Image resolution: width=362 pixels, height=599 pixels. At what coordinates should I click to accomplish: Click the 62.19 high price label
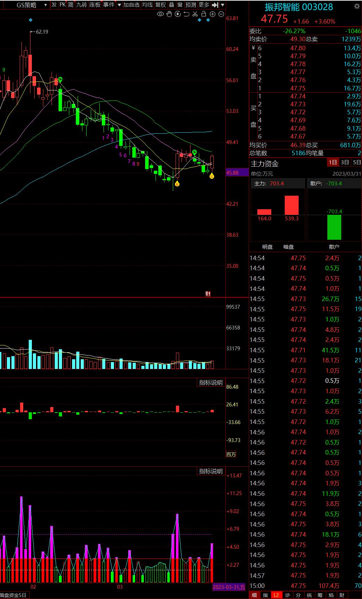click(x=42, y=32)
